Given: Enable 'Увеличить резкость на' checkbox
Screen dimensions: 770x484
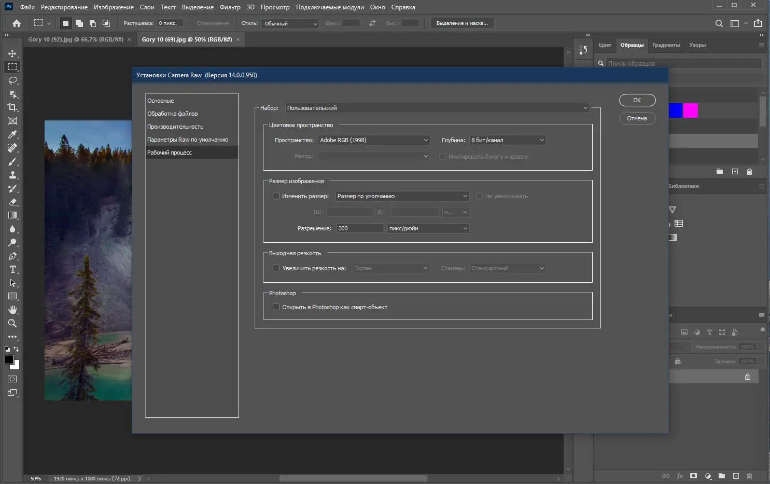Looking at the screenshot, I should point(276,268).
